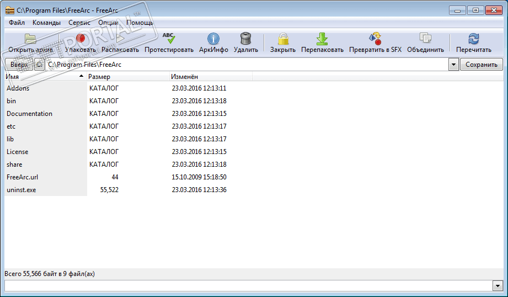Image resolution: width=508 pixels, height=297 pixels.
Task: Maximize the FreeArc window
Action: tap(475, 10)
